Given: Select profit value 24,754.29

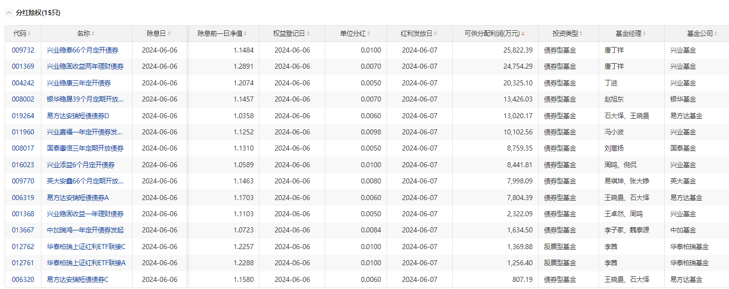Looking at the screenshot, I should pyautogui.click(x=518, y=66).
